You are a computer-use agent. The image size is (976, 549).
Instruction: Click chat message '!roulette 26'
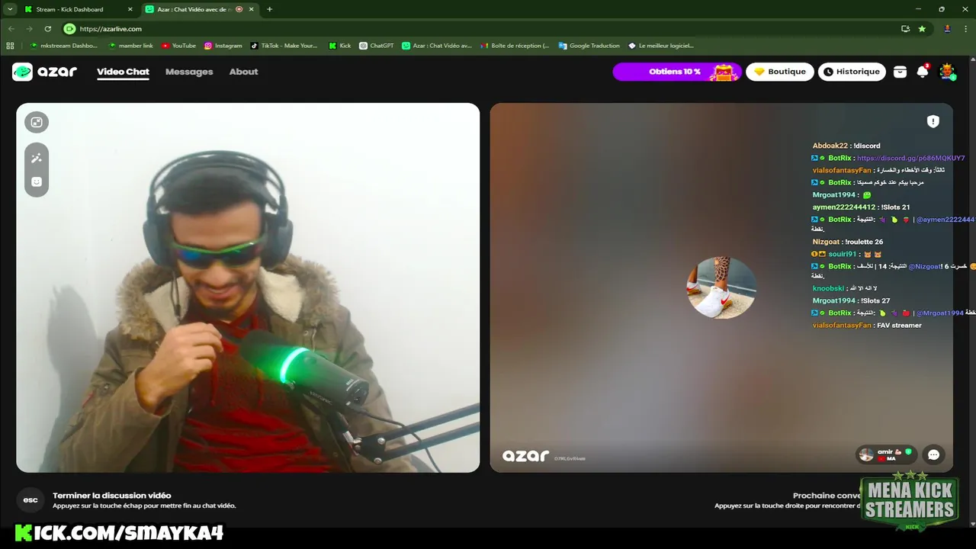[864, 242]
